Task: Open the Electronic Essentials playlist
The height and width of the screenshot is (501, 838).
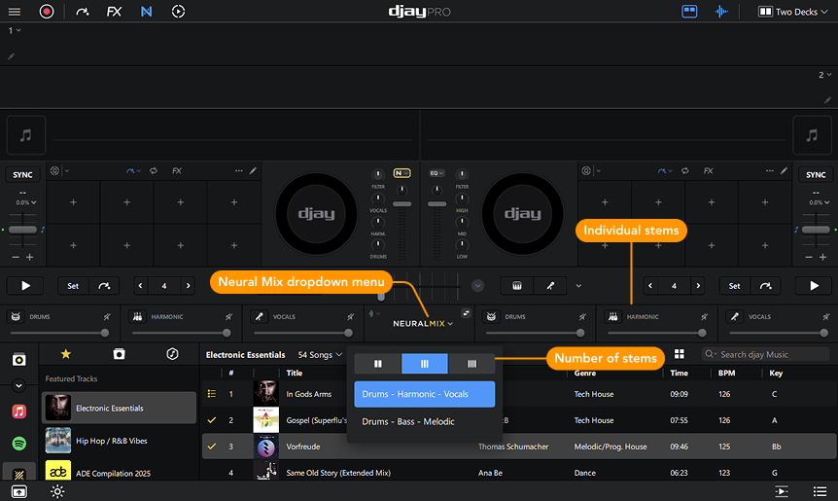Action: [120, 408]
